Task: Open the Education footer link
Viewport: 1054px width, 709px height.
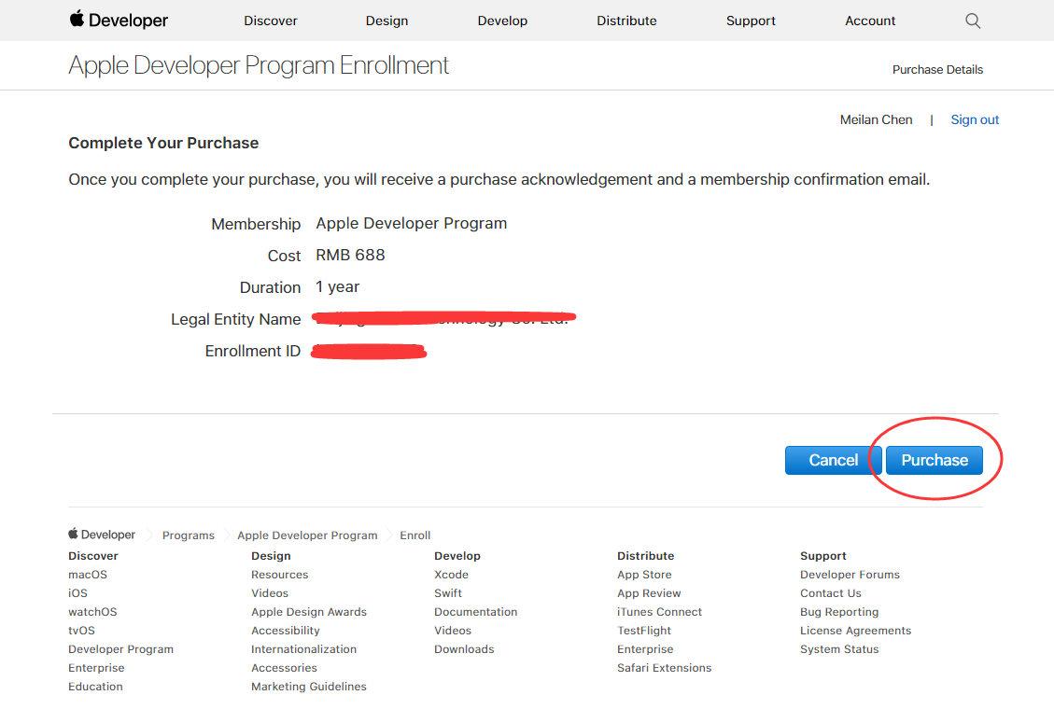Action: click(95, 687)
